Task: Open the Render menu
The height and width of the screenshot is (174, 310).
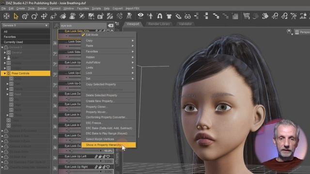Action: tap(42, 9)
